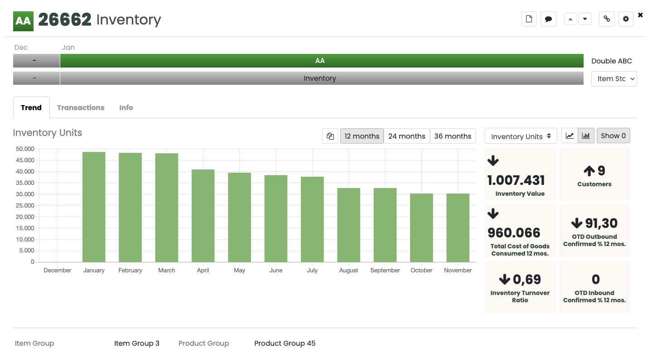
Task: Open the document note icon
Action: point(529,19)
